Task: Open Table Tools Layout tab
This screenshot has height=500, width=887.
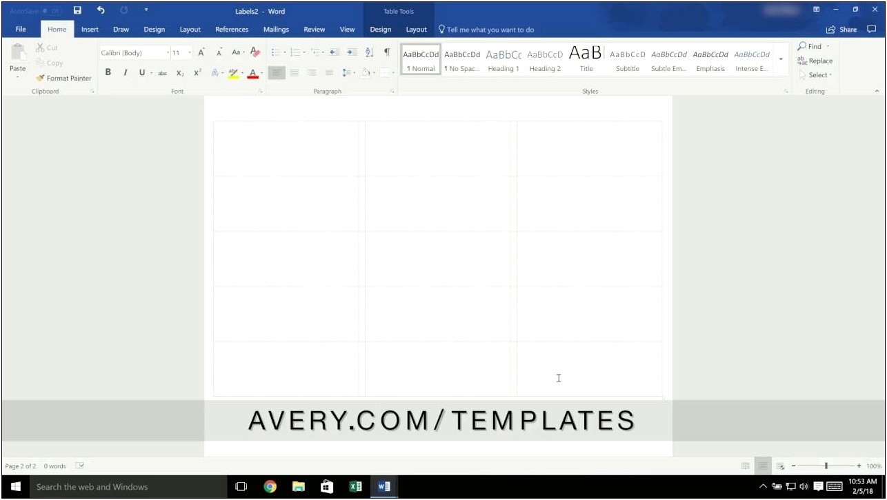Action: tap(416, 30)
